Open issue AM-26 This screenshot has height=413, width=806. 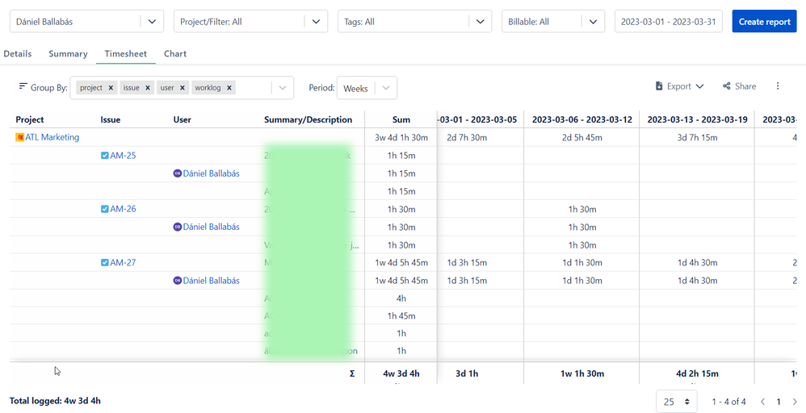pyautogui.click(x=123, y=209)
